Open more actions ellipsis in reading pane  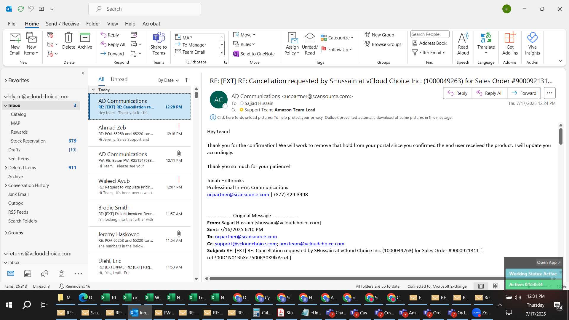click(549, 93)
